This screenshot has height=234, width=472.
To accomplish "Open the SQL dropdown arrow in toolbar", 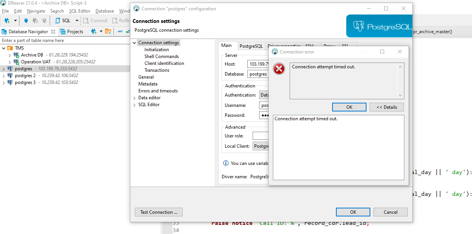I will pyautogui.click(x=77, y=21).
